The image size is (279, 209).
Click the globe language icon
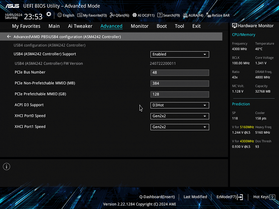click(60, 15)
